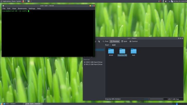The width and height of the screenshot is (187, 105).
Task: Click the mnt breadcrumb in Dolphin
Action: click(114, 45)
